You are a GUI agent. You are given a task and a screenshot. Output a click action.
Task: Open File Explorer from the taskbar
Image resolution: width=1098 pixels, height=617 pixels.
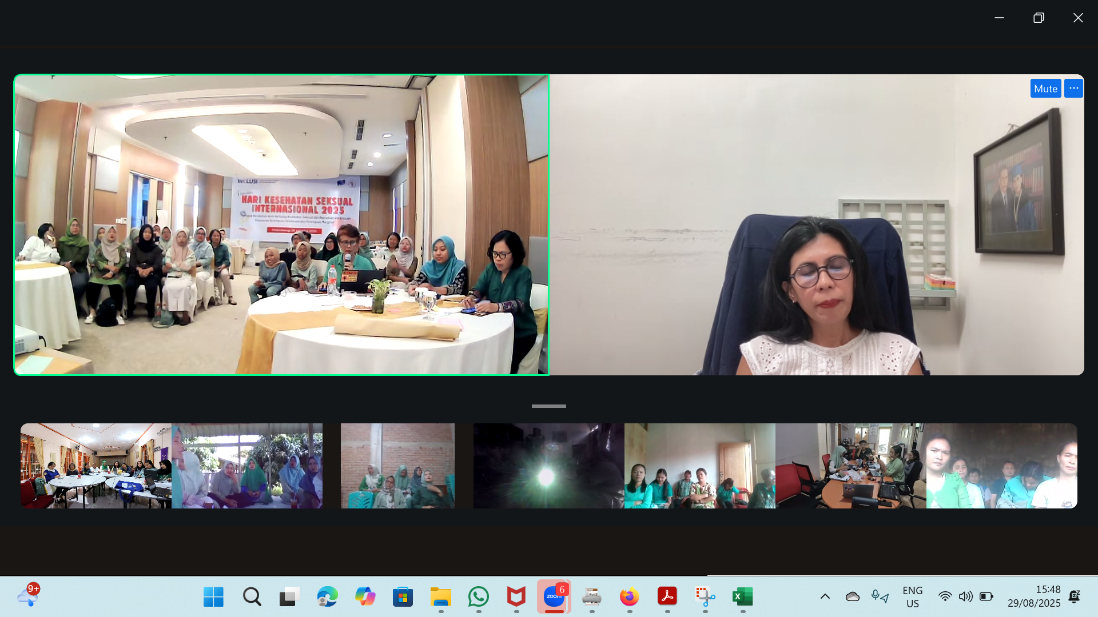440,597
